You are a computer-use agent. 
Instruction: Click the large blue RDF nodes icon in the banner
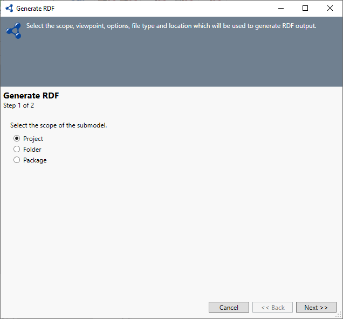pyautogui.click(x=13, y=31)
